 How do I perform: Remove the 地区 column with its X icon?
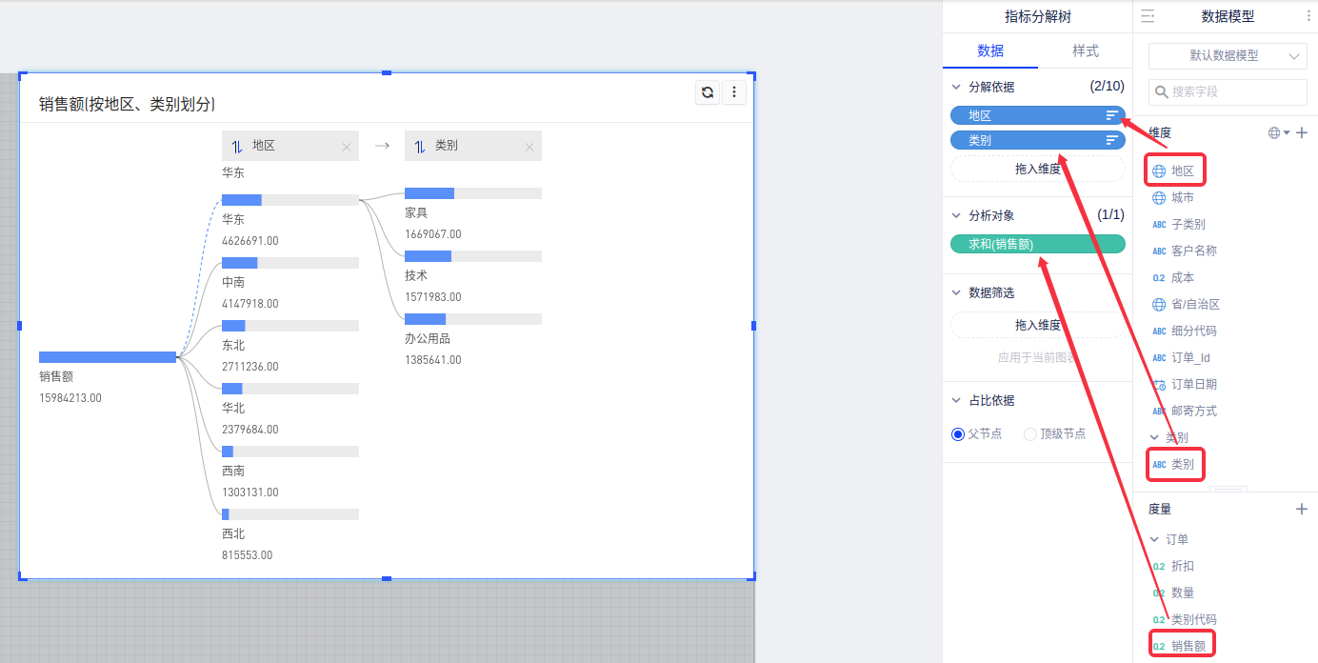coord(347,147)
